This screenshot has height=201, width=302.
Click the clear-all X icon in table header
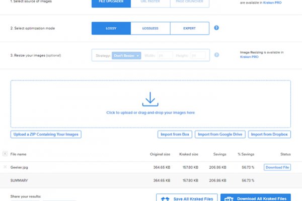(5, 154)
